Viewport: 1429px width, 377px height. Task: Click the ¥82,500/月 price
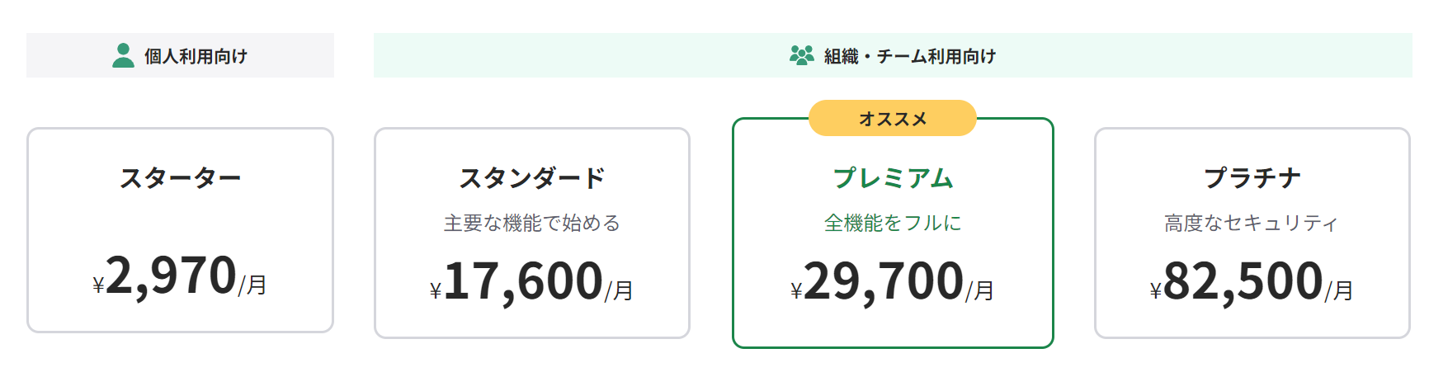point(1252,282)
